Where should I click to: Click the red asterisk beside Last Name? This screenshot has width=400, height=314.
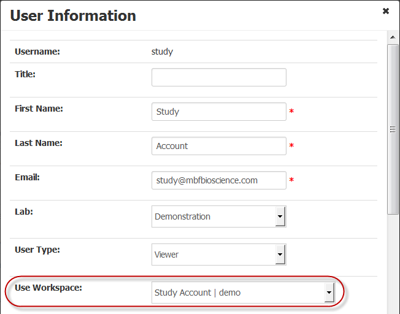tap(292, 146)
